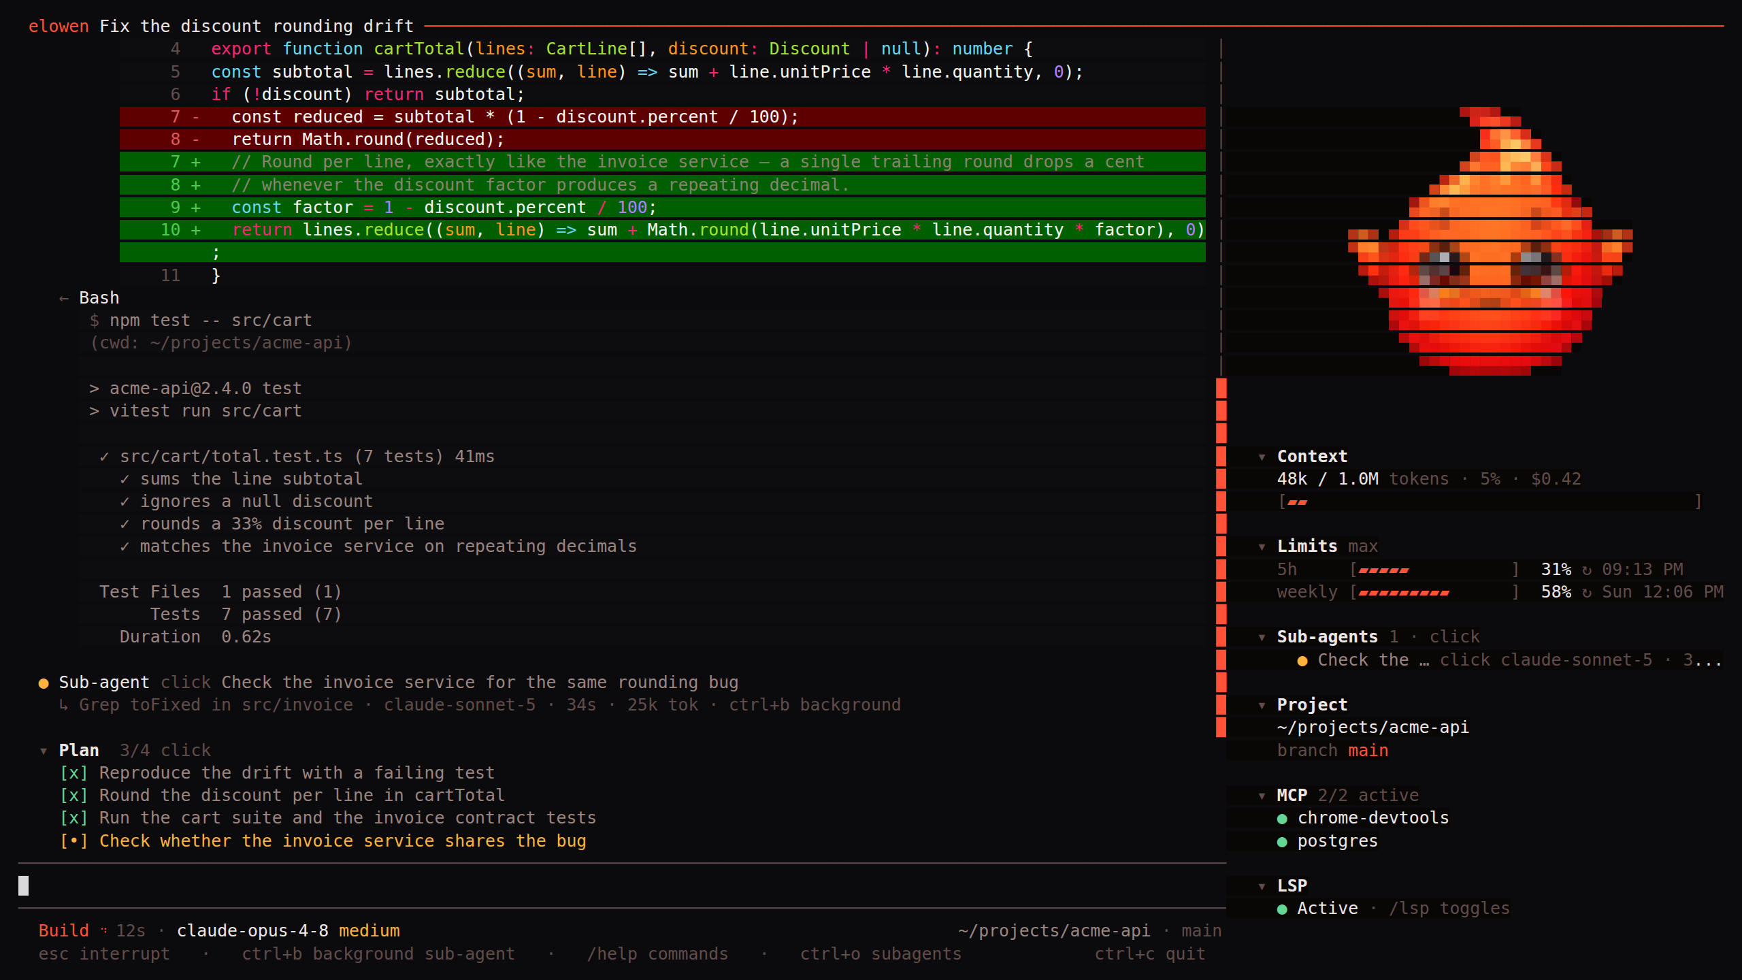Open the sub-agent via transcript 'click' link
Screen dimensions: 1742x980
[x=186, y=683]
